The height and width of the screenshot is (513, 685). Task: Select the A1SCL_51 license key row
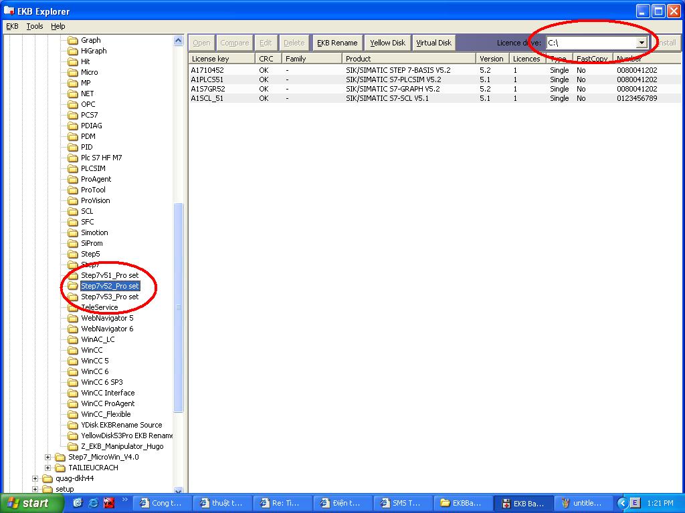[x=435, y=98]
